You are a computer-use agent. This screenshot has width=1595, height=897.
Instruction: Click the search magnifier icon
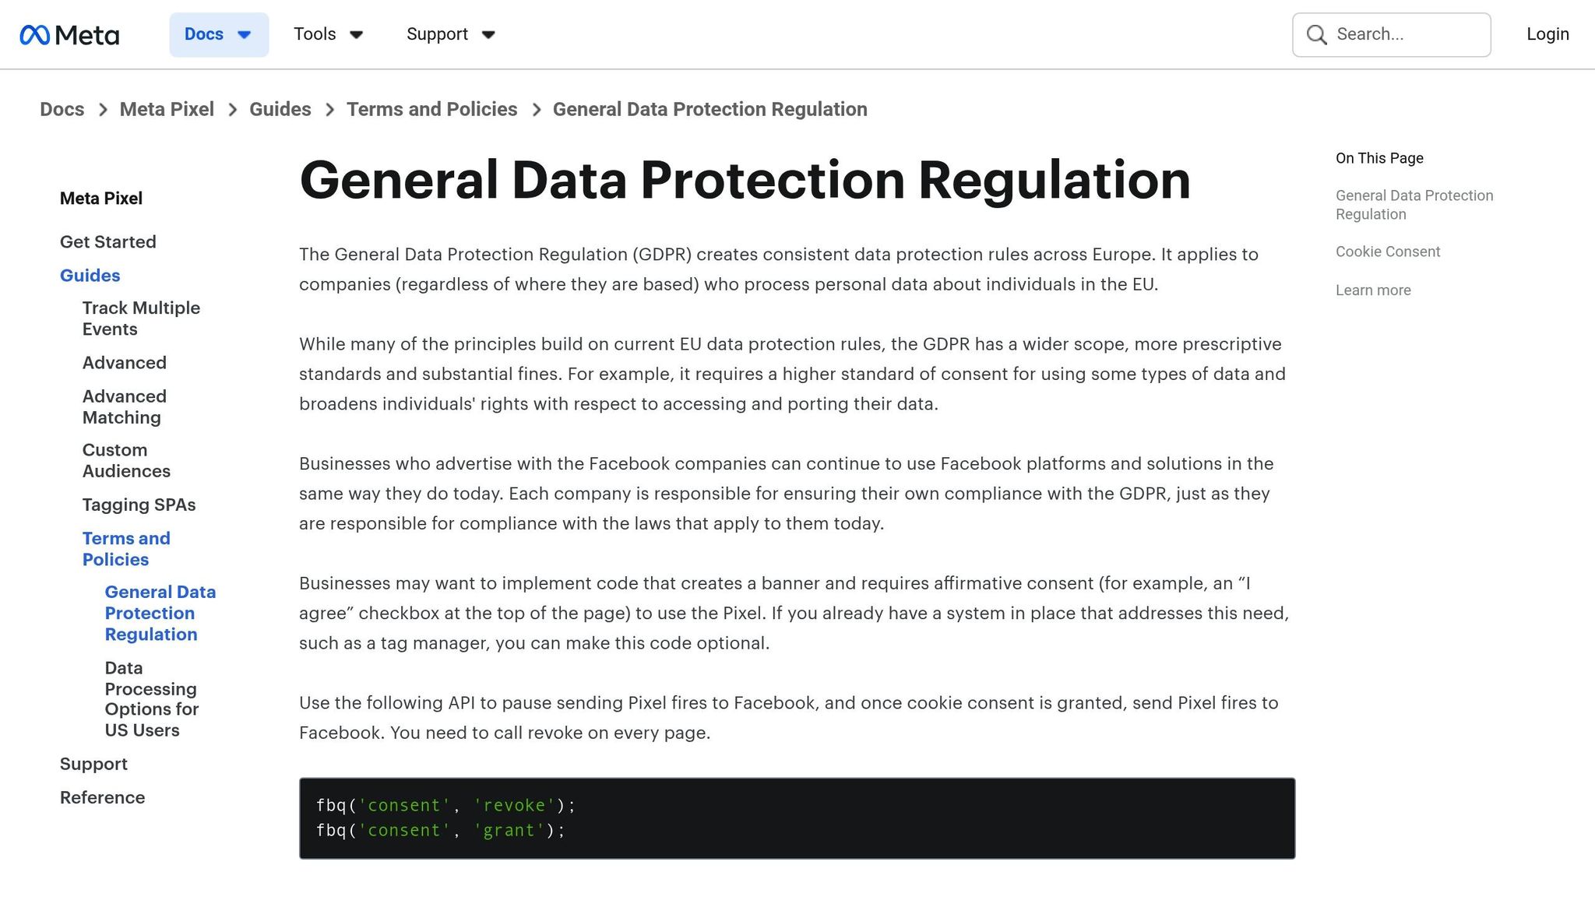pos(1316,35)
